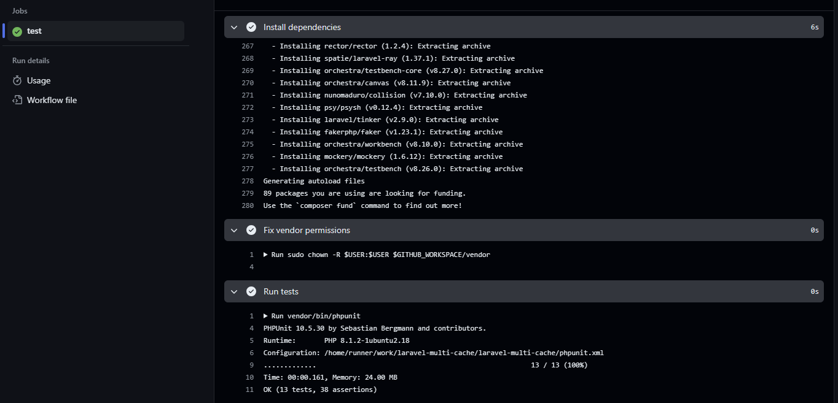Click log line 11 number in Run tests
The width and height of the screenshot is (838, 403).
pos(249,390)
